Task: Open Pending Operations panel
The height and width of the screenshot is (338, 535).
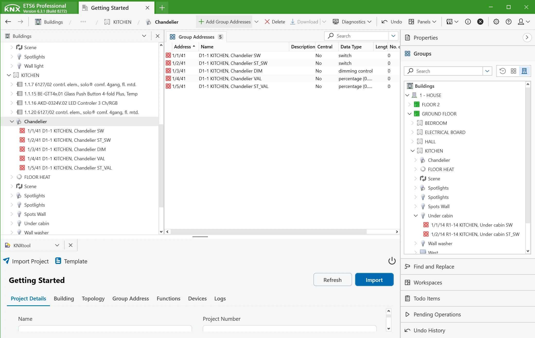Action: pyautogui.click(x=468, y=314)
